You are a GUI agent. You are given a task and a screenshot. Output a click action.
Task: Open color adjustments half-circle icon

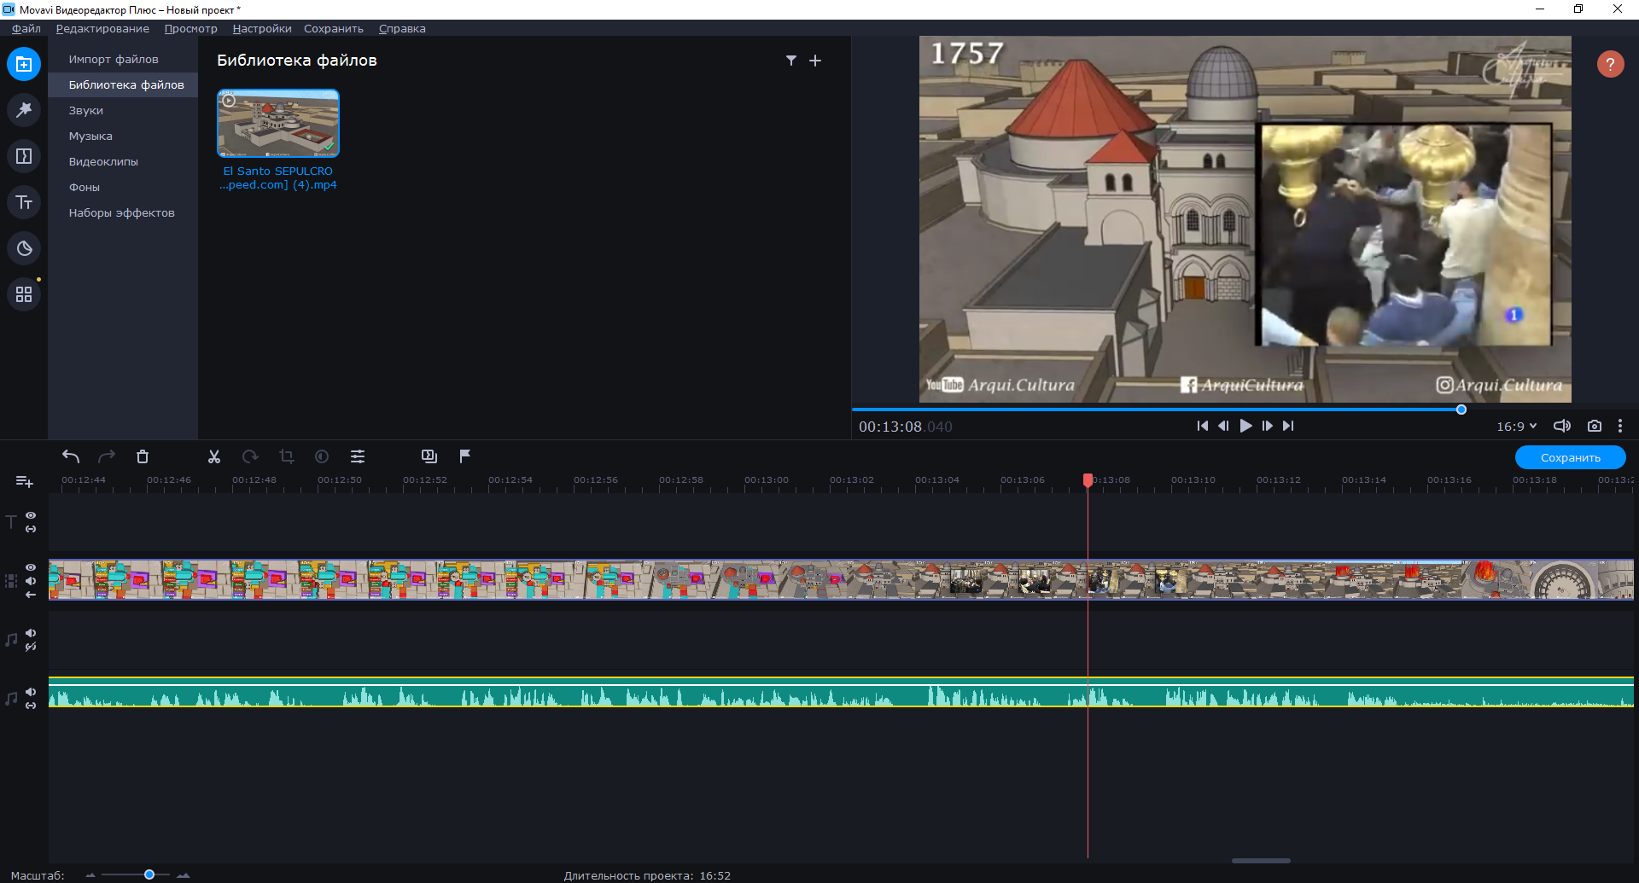tap(322, 456)
